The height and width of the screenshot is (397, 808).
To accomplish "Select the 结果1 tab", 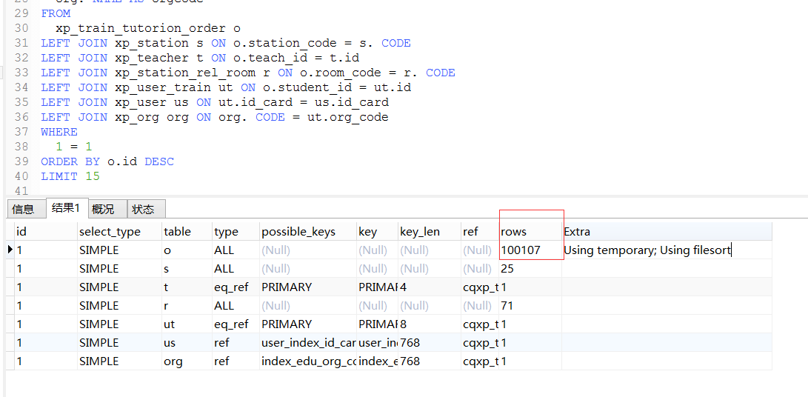I will pos(67,208).
